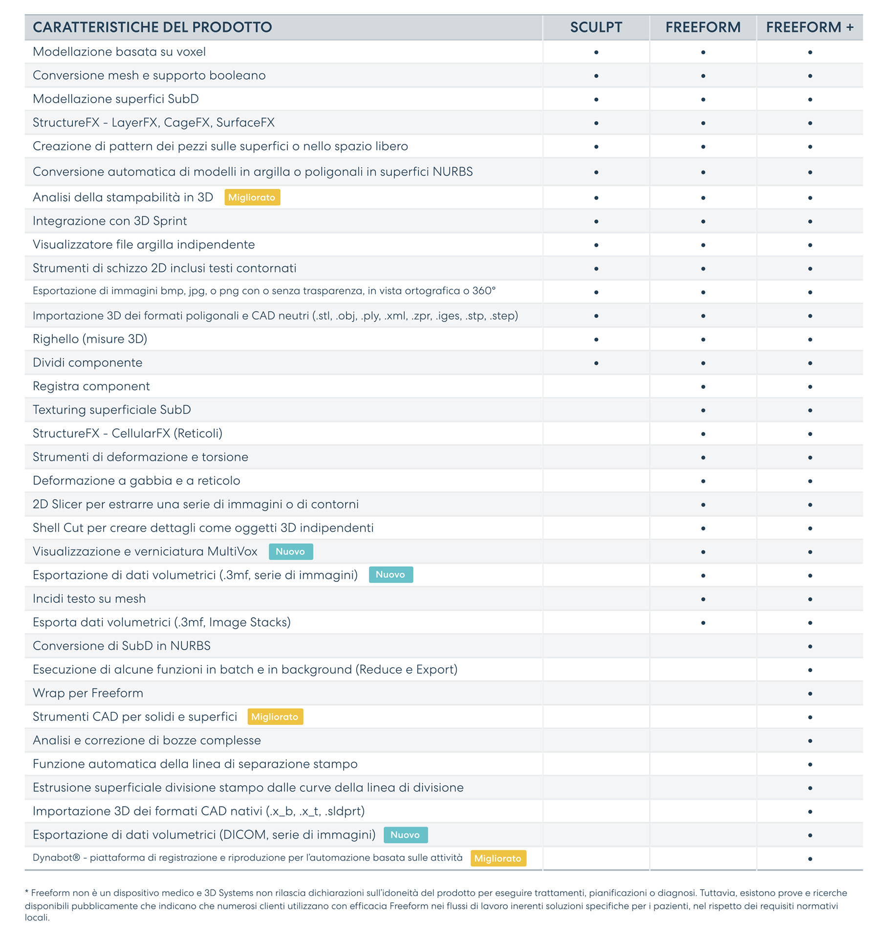Click the Freeform dot for Registra component
The width and height of the screenshot is (887, 938).
point(703,387)
